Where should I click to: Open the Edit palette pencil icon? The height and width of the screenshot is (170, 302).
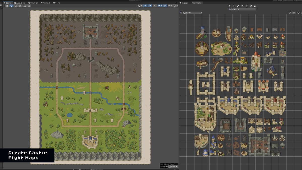[x=290, y=12]
